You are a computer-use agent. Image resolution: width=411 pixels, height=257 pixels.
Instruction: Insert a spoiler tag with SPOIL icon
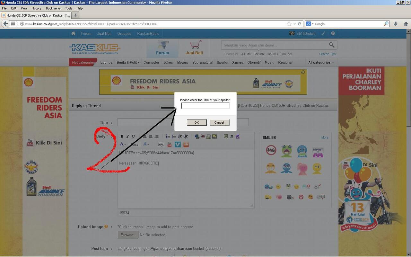[x=161, y=145]
